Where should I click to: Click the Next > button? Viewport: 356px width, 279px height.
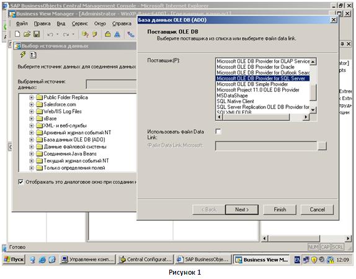pyautogui.click(x=242, y=209)
